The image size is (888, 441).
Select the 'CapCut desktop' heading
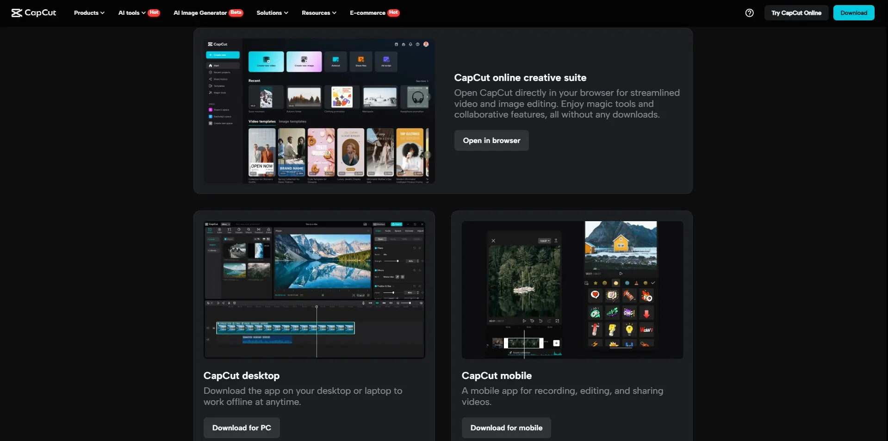[x=242, y=376]
